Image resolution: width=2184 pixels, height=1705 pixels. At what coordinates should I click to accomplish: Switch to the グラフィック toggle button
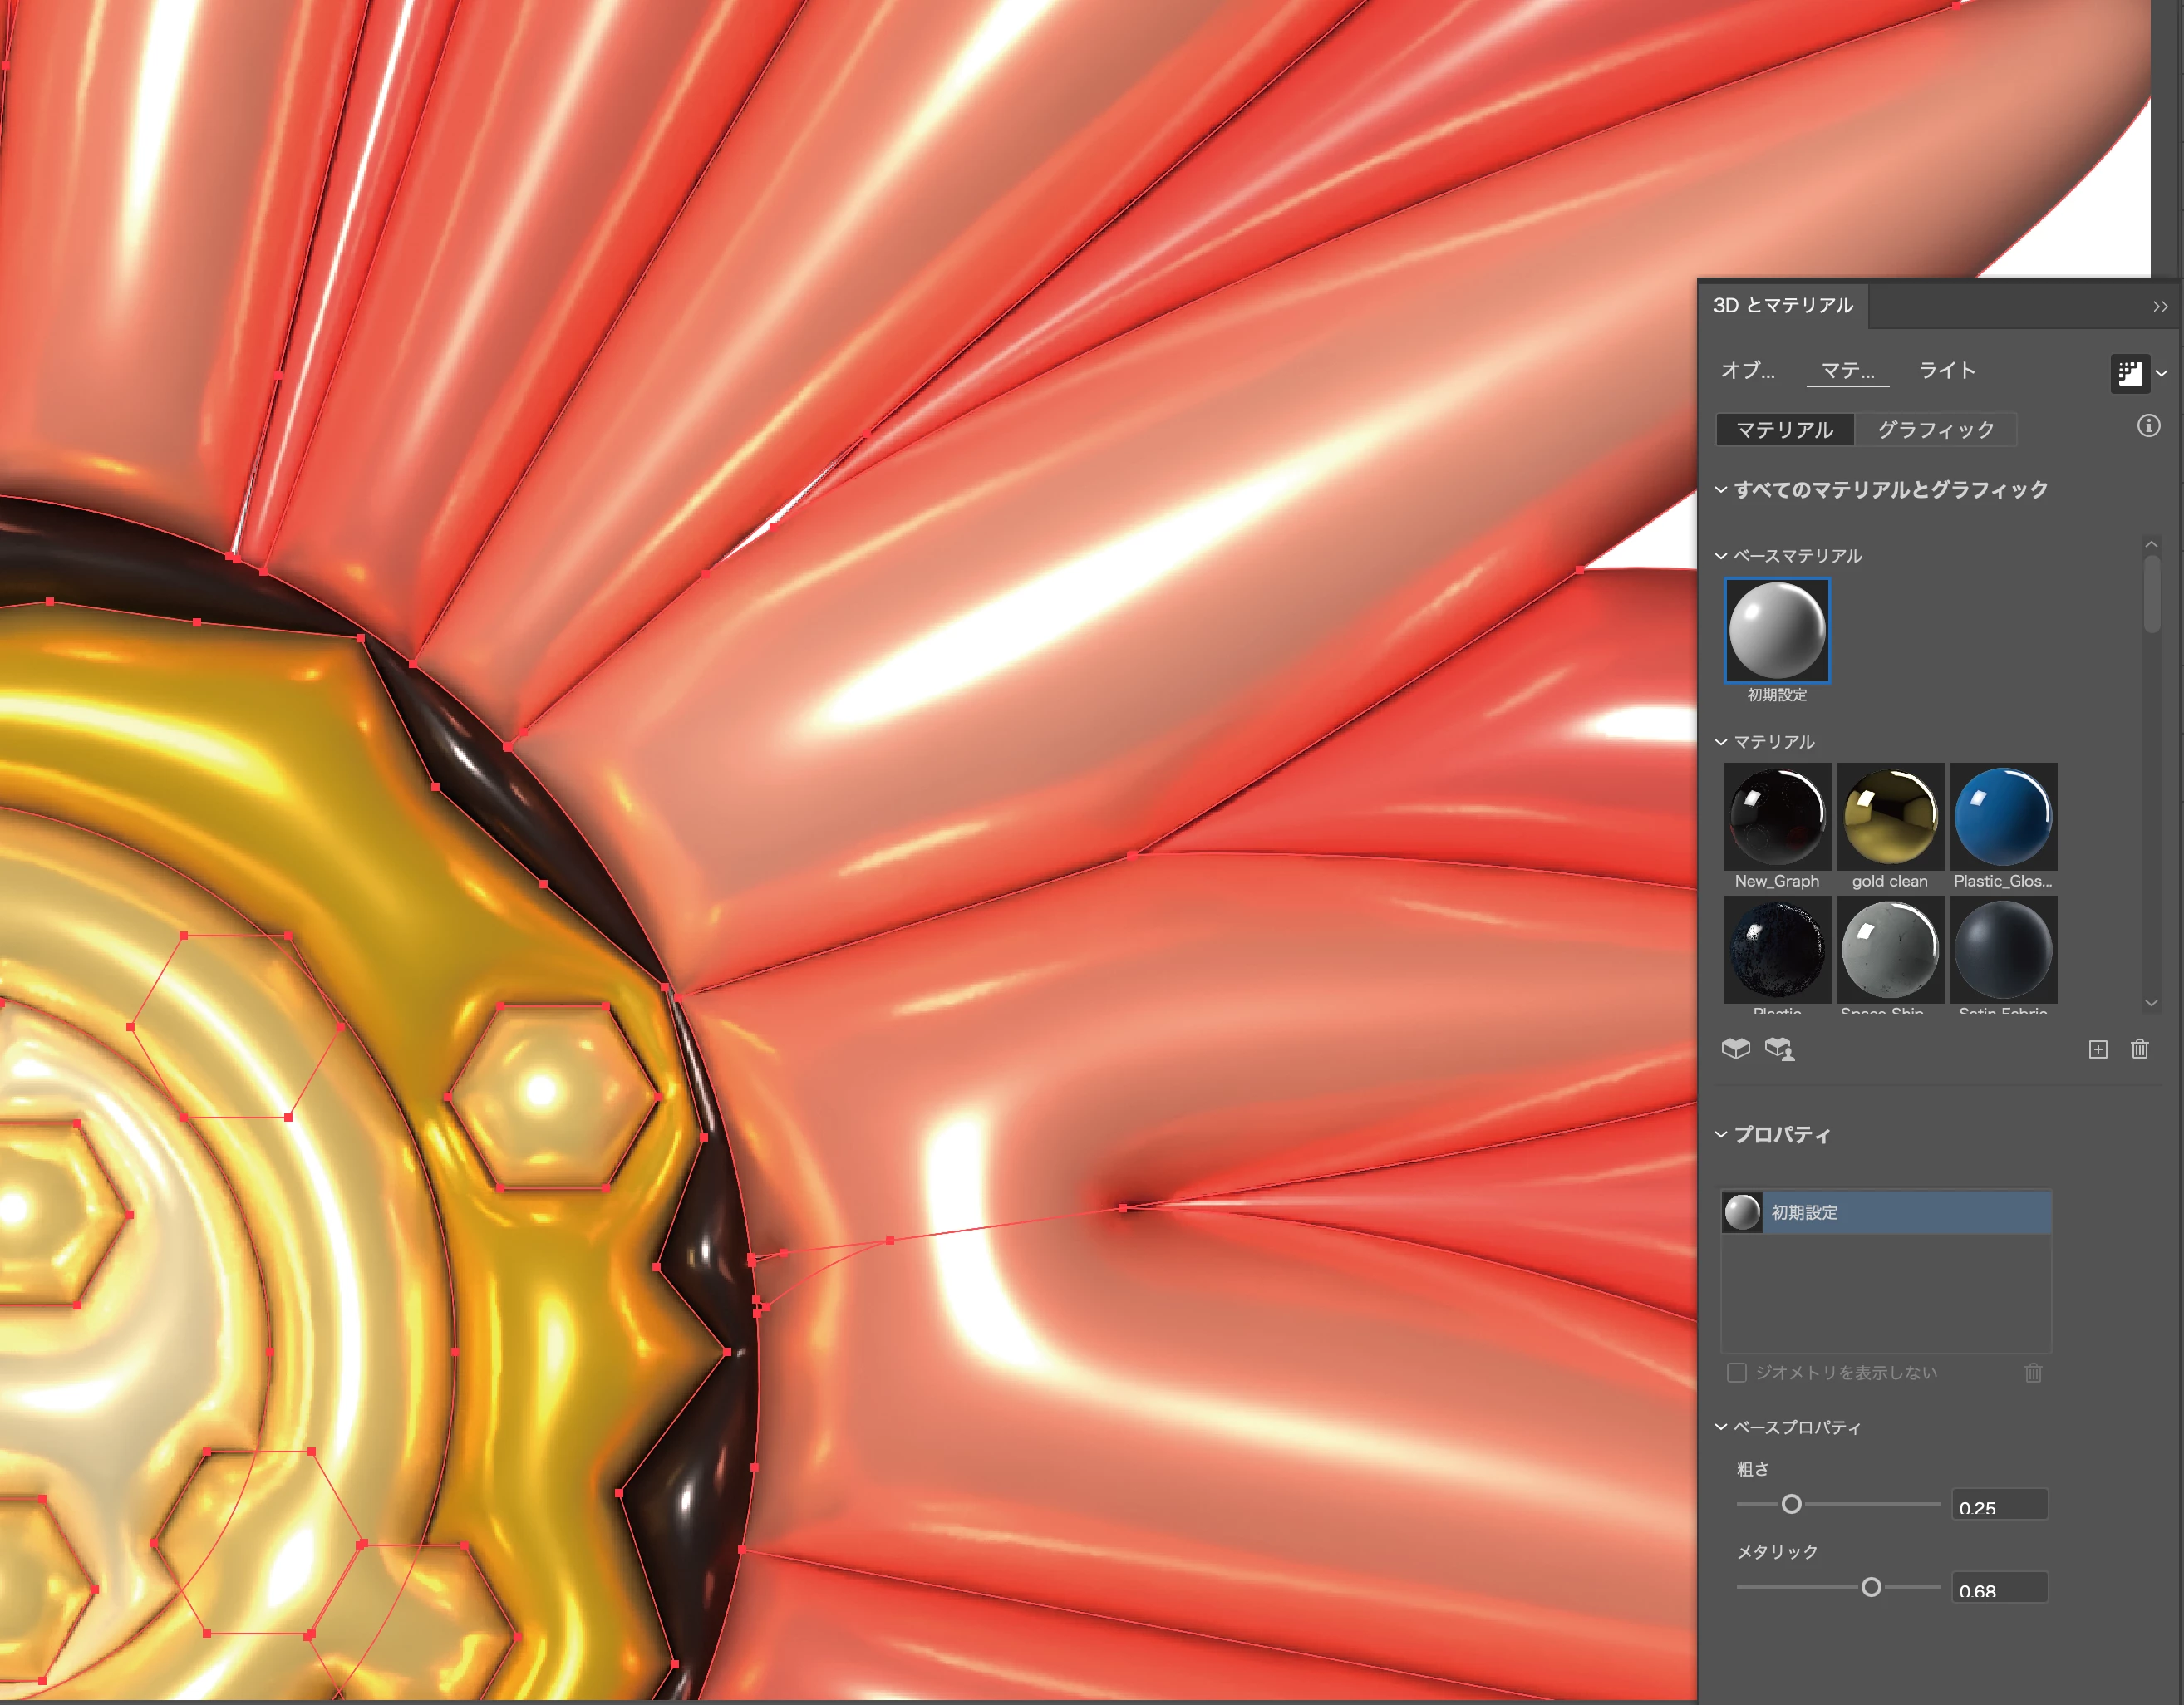1935,430
